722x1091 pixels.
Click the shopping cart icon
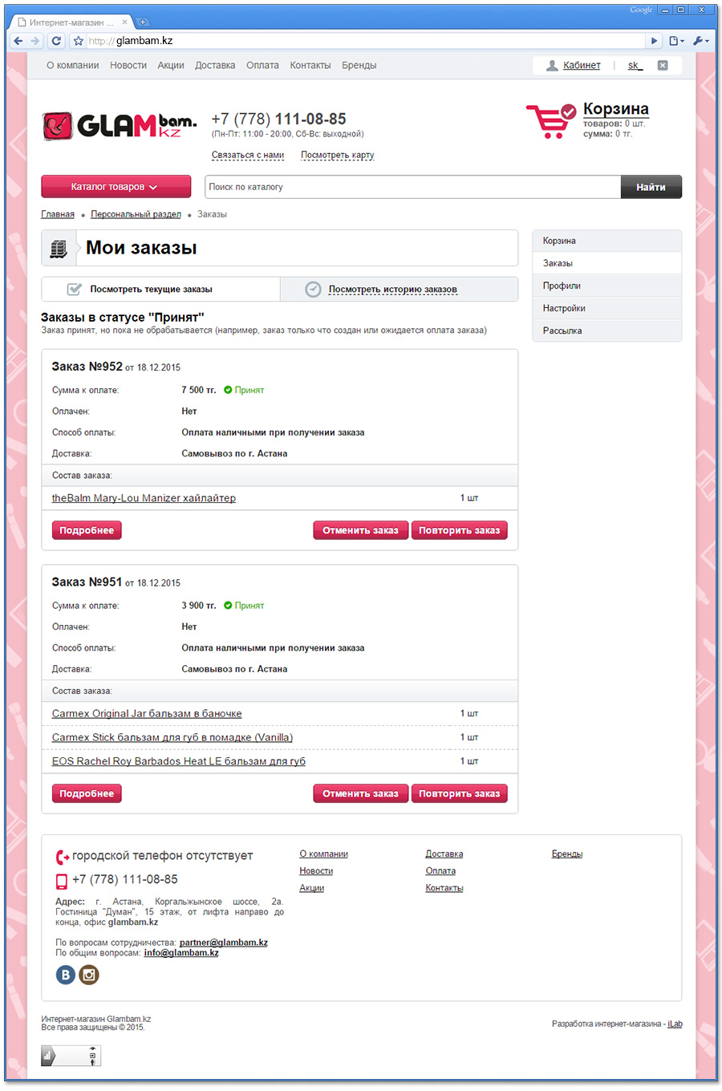point(550,120)
